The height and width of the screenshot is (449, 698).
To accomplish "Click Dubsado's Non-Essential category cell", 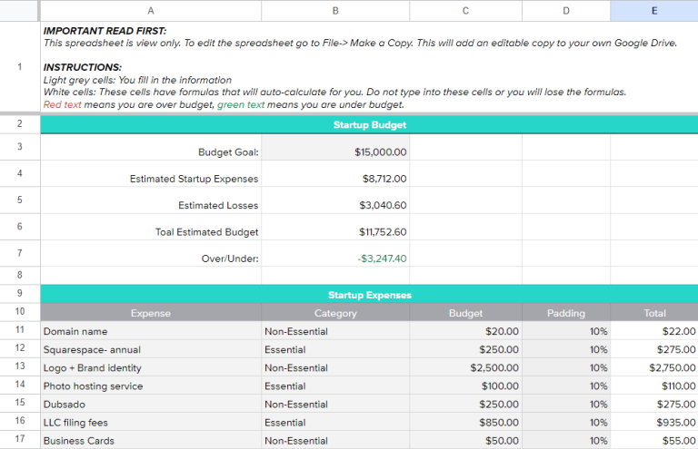I will pos(335,404).
